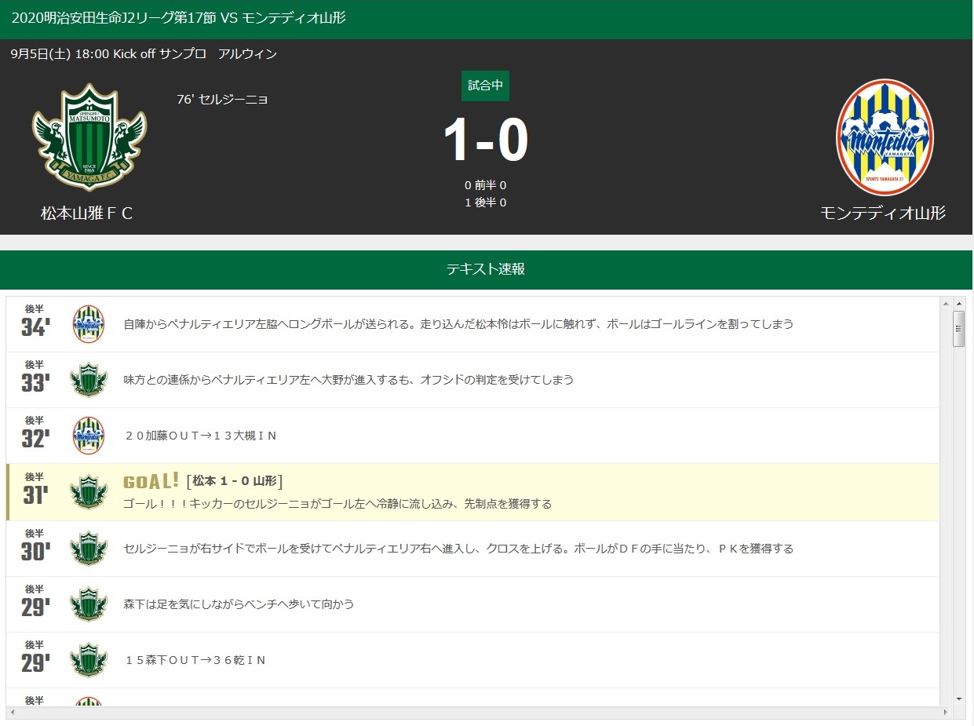Click Matsumoto team icon at 31' goal entry
Screen dimensions: 974x726
[89, 492]
